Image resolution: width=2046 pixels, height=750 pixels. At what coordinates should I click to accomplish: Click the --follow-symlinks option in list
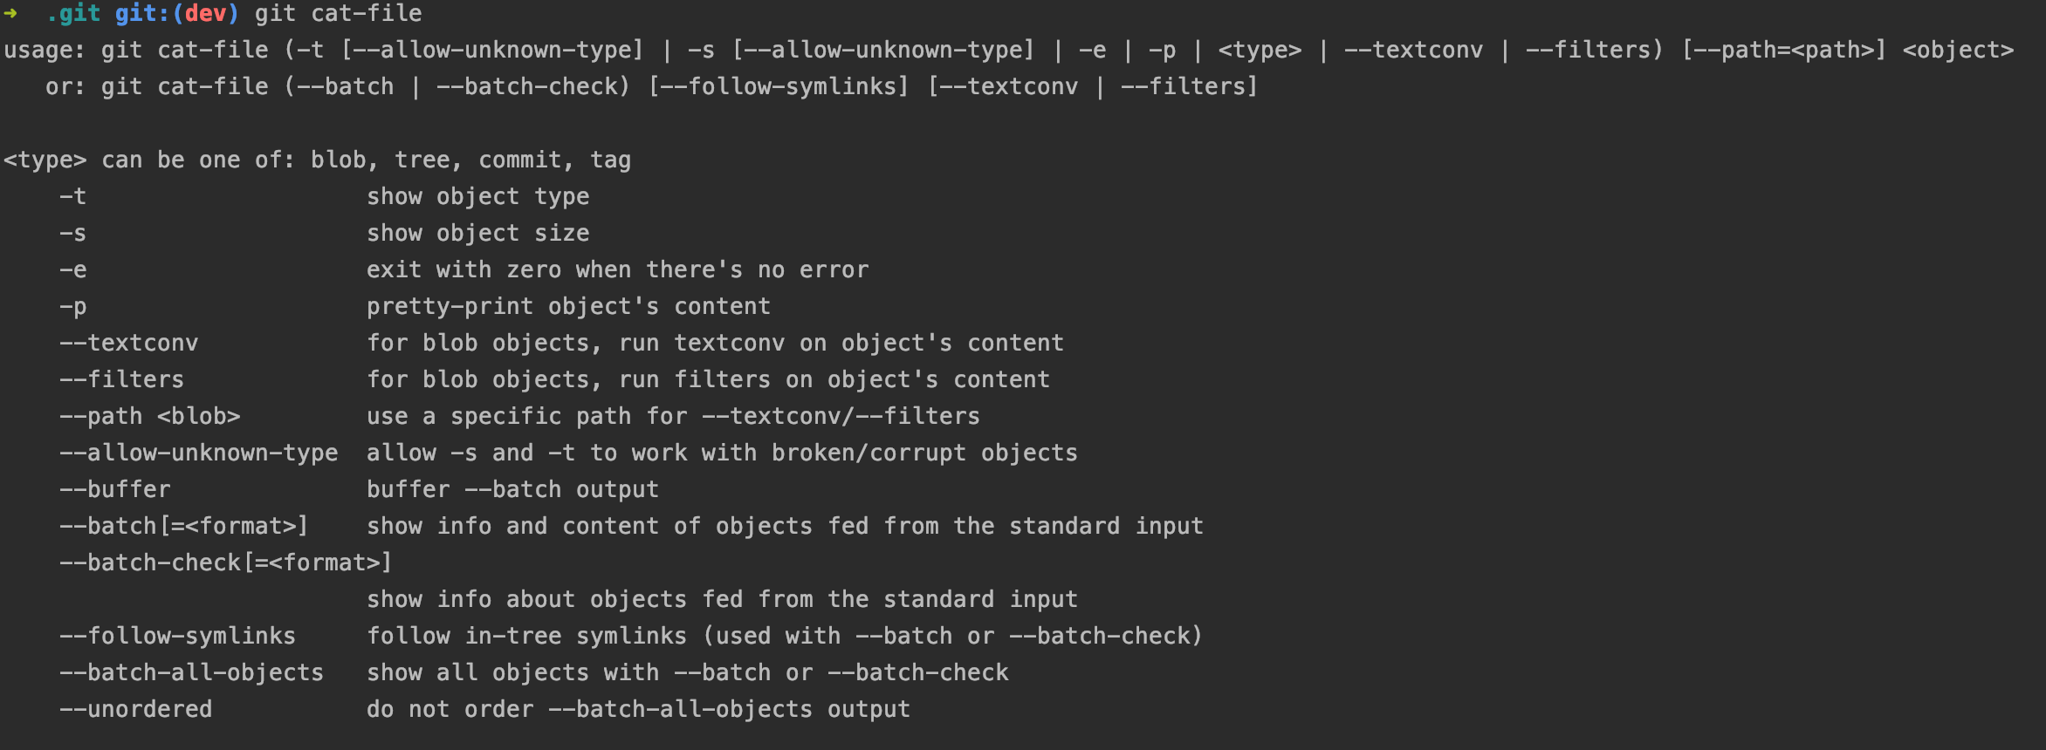point(178,636)
